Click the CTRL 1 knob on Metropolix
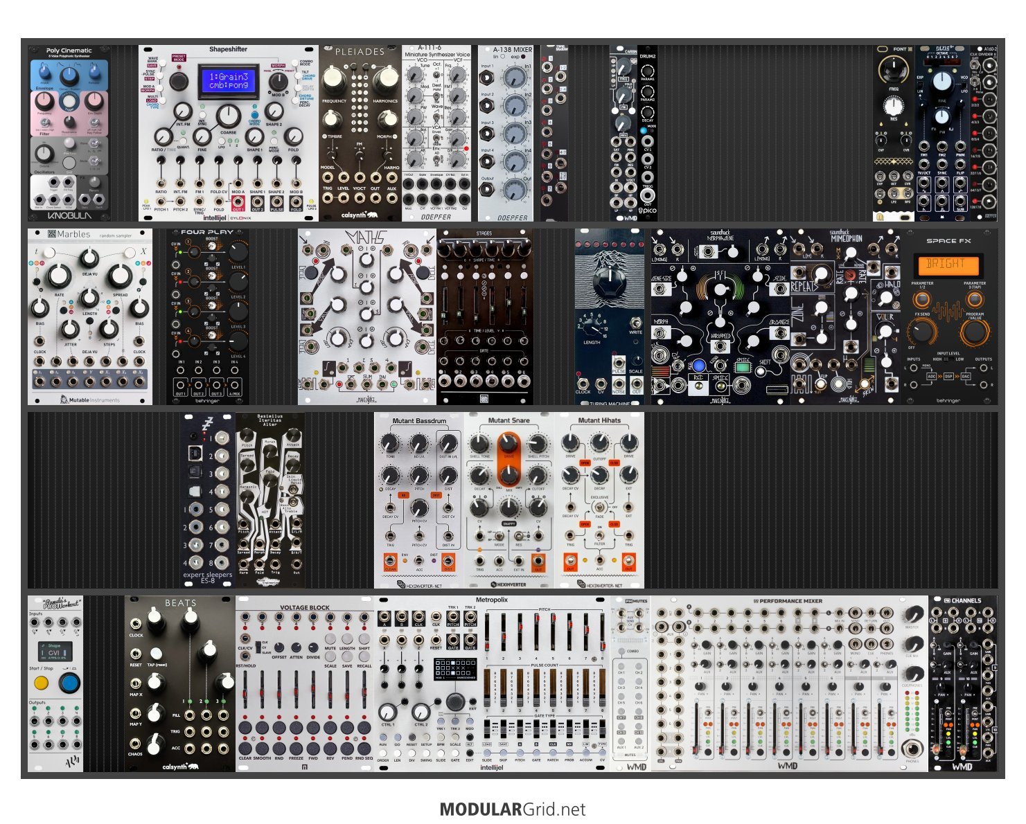1026x824 pixels. point(388,711)
